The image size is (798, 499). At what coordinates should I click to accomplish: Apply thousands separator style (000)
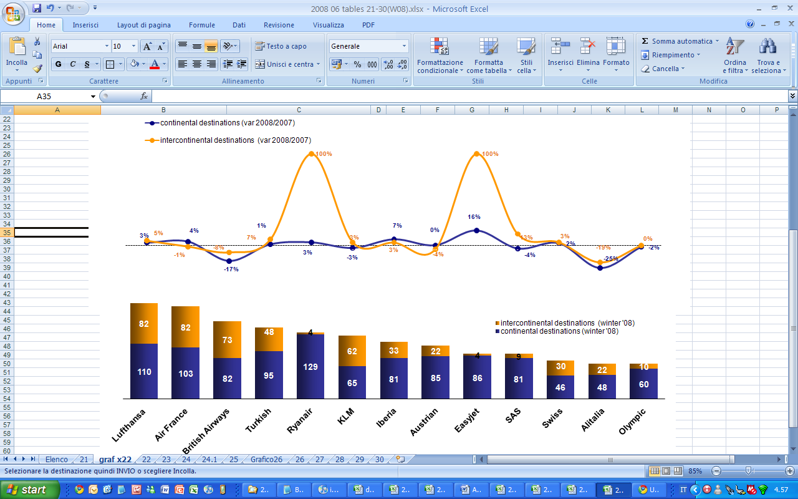[x=372, y=64]
